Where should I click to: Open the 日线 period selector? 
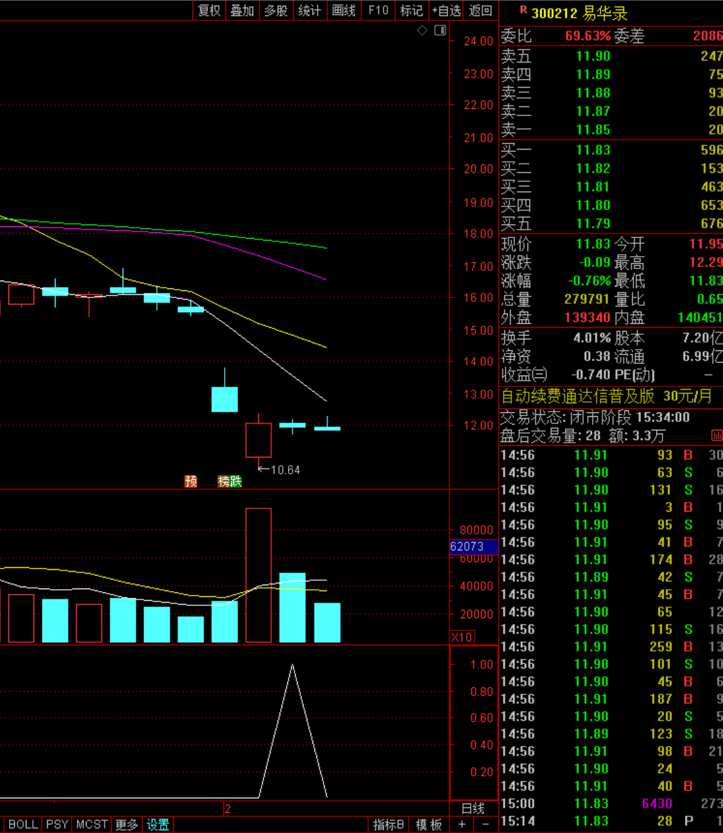click(x=473, y=808)
